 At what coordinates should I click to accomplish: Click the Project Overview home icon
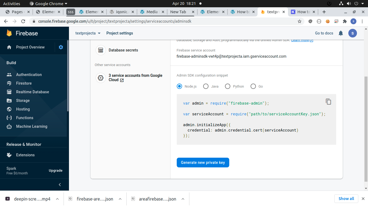9,47
